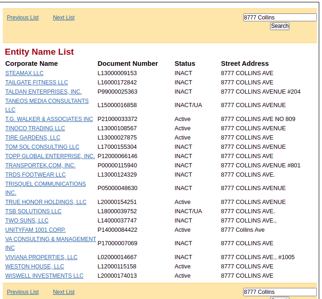Click the top Search button
Image resolution: width=322 pixels, height=299 pixels.
coord(280,26)
